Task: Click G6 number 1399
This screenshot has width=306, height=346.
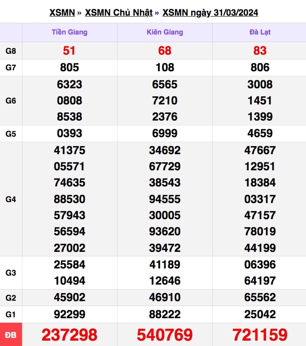Action: click(x=260, y=117)
